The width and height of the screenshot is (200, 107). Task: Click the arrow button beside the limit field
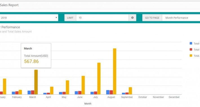132,18
